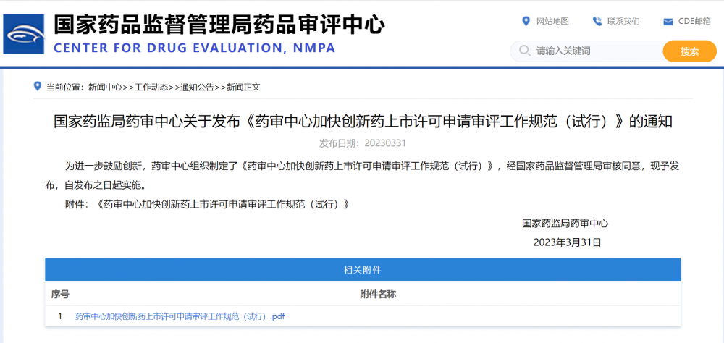Click the 相关附件 blue header bar

click(363, 270)
